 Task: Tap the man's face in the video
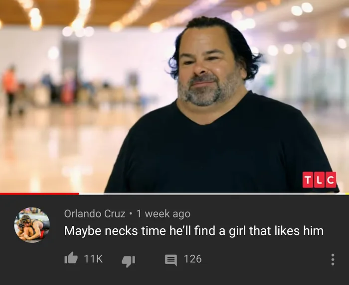(x=208, y=67)
